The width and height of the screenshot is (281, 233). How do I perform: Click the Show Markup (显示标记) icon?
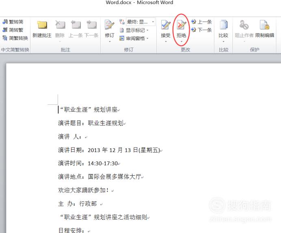(x=122, y=30)
